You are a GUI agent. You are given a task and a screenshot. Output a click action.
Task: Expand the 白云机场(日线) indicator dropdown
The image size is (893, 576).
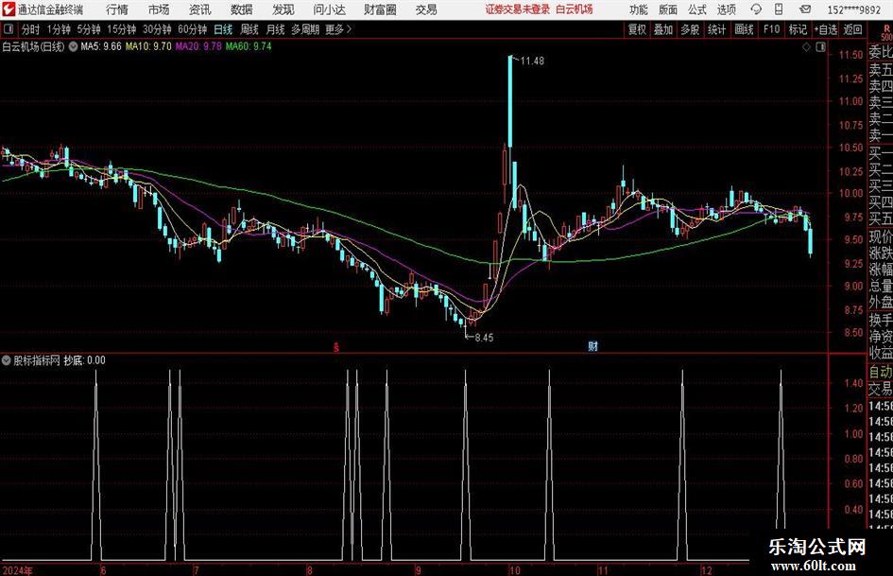click(x=73, y=46)
